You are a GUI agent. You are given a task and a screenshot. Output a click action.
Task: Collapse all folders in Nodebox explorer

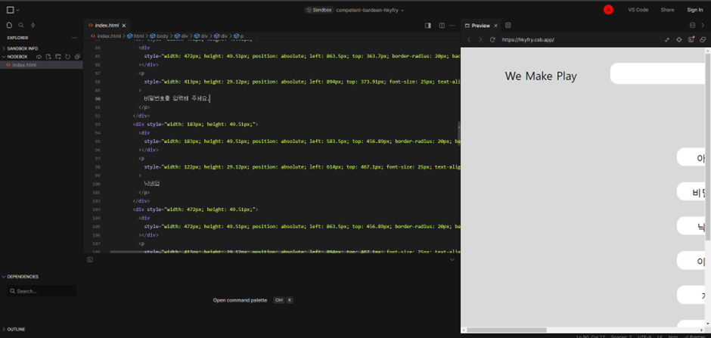[77, 57]
